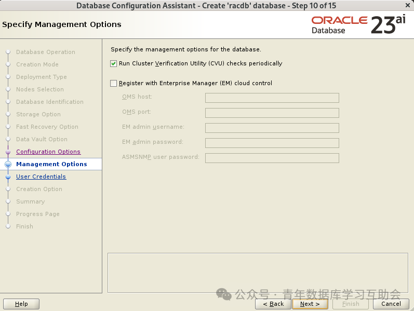Proceed with the Next button
The width and height of the screenshot is (414, 311).
(310, 304)
